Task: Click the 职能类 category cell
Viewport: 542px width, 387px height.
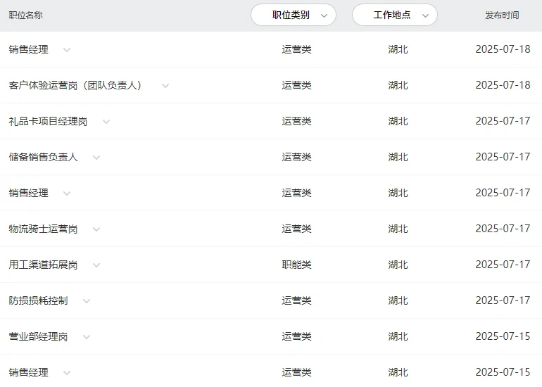Action: (296, 265)
